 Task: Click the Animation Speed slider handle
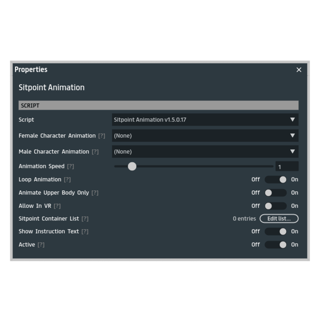tap(132, 166)
